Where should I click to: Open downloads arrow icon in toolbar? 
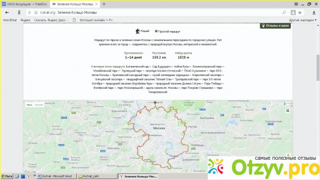[314, 13]
